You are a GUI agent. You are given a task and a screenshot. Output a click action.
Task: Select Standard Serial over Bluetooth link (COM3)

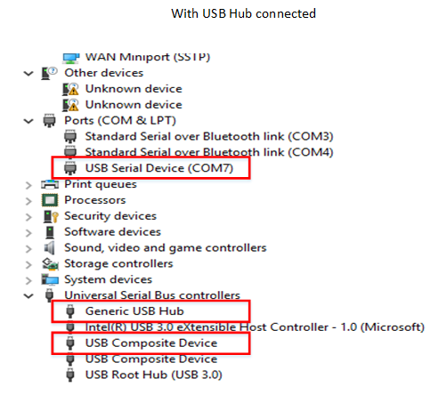(209, 136)
